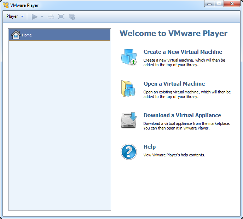Minimize the VMware Player window
243x219 pixels.
(x=210, y=4)
